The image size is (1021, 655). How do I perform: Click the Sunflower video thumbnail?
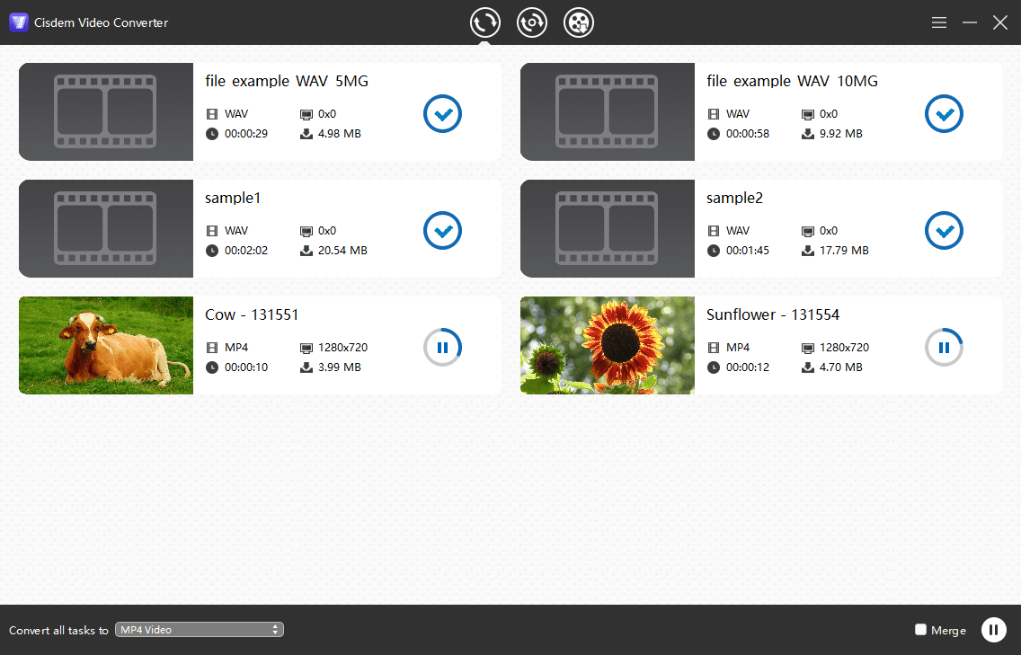607,345
